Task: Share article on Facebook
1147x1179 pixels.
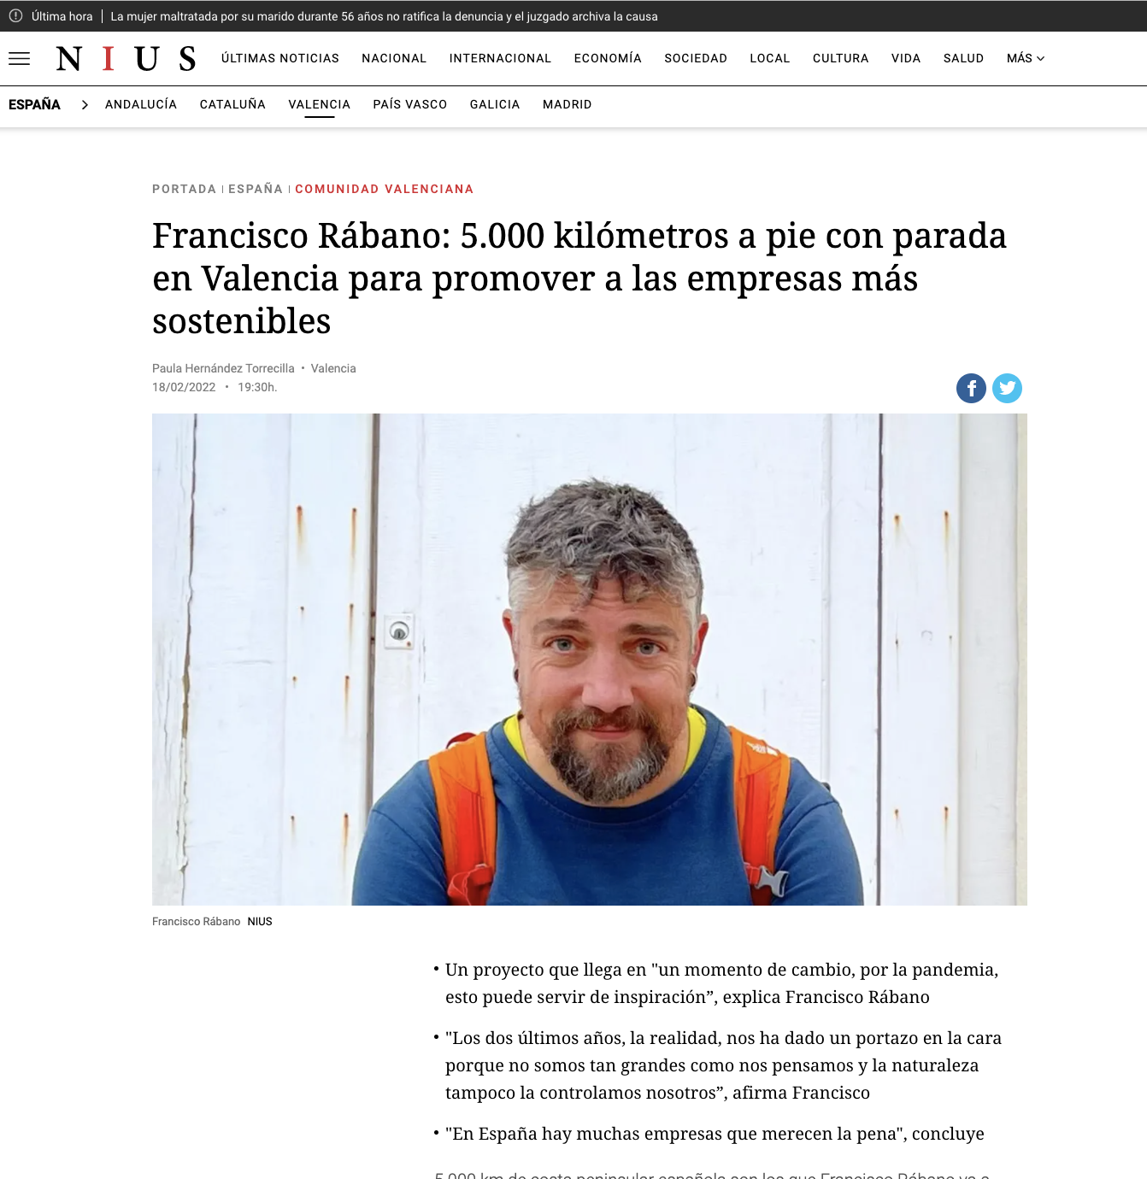Action: (x=971, y=388)
